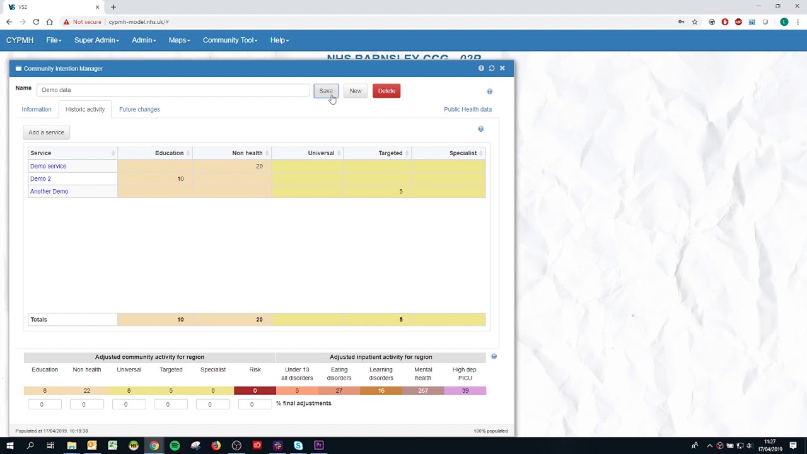
Task: Open Slack from taskbar
Action: coord(277,445)
